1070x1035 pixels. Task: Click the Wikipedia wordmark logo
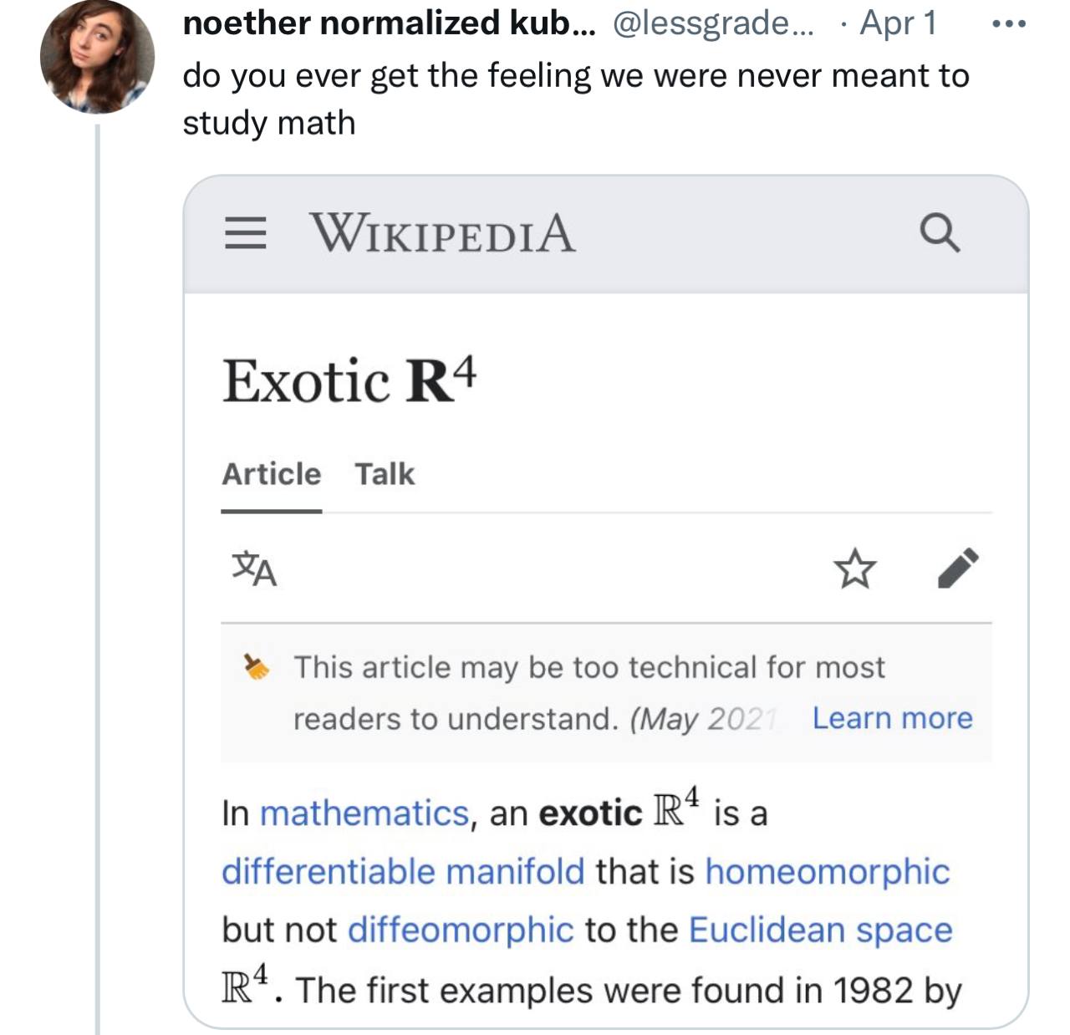point(443,233)
